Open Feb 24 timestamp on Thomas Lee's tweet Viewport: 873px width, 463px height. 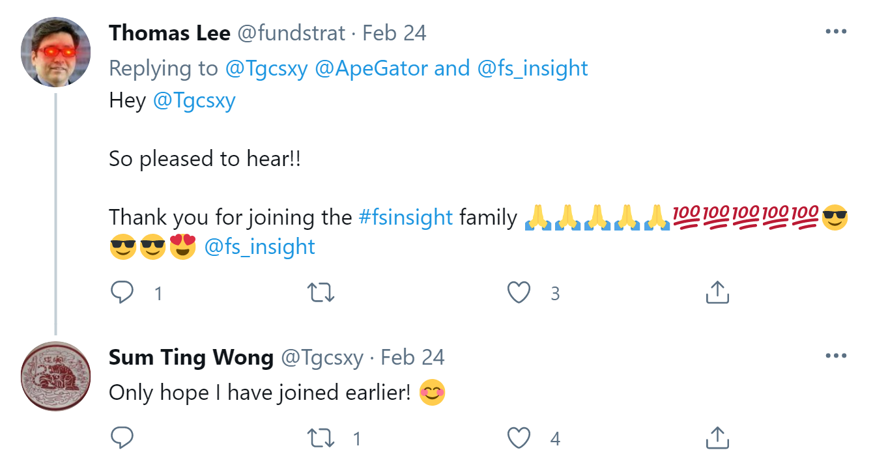click(x=394, y=33)
